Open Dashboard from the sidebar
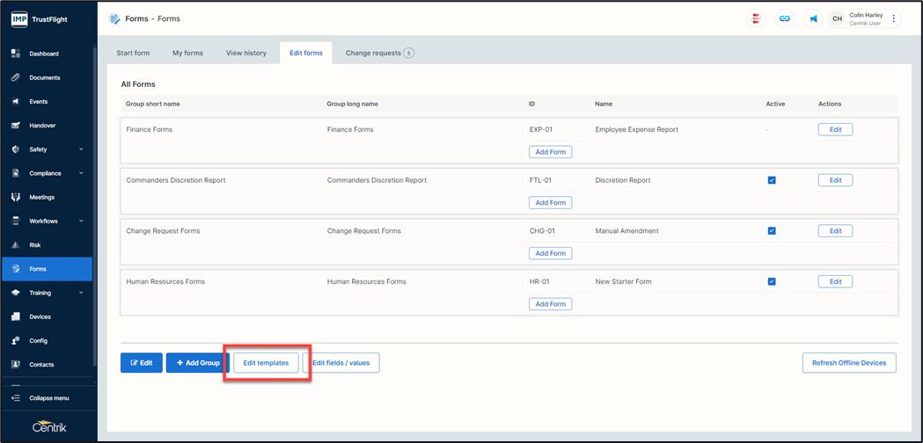This screenshot has height=443, width=923. pyautogui.click(x=44, y=54)
